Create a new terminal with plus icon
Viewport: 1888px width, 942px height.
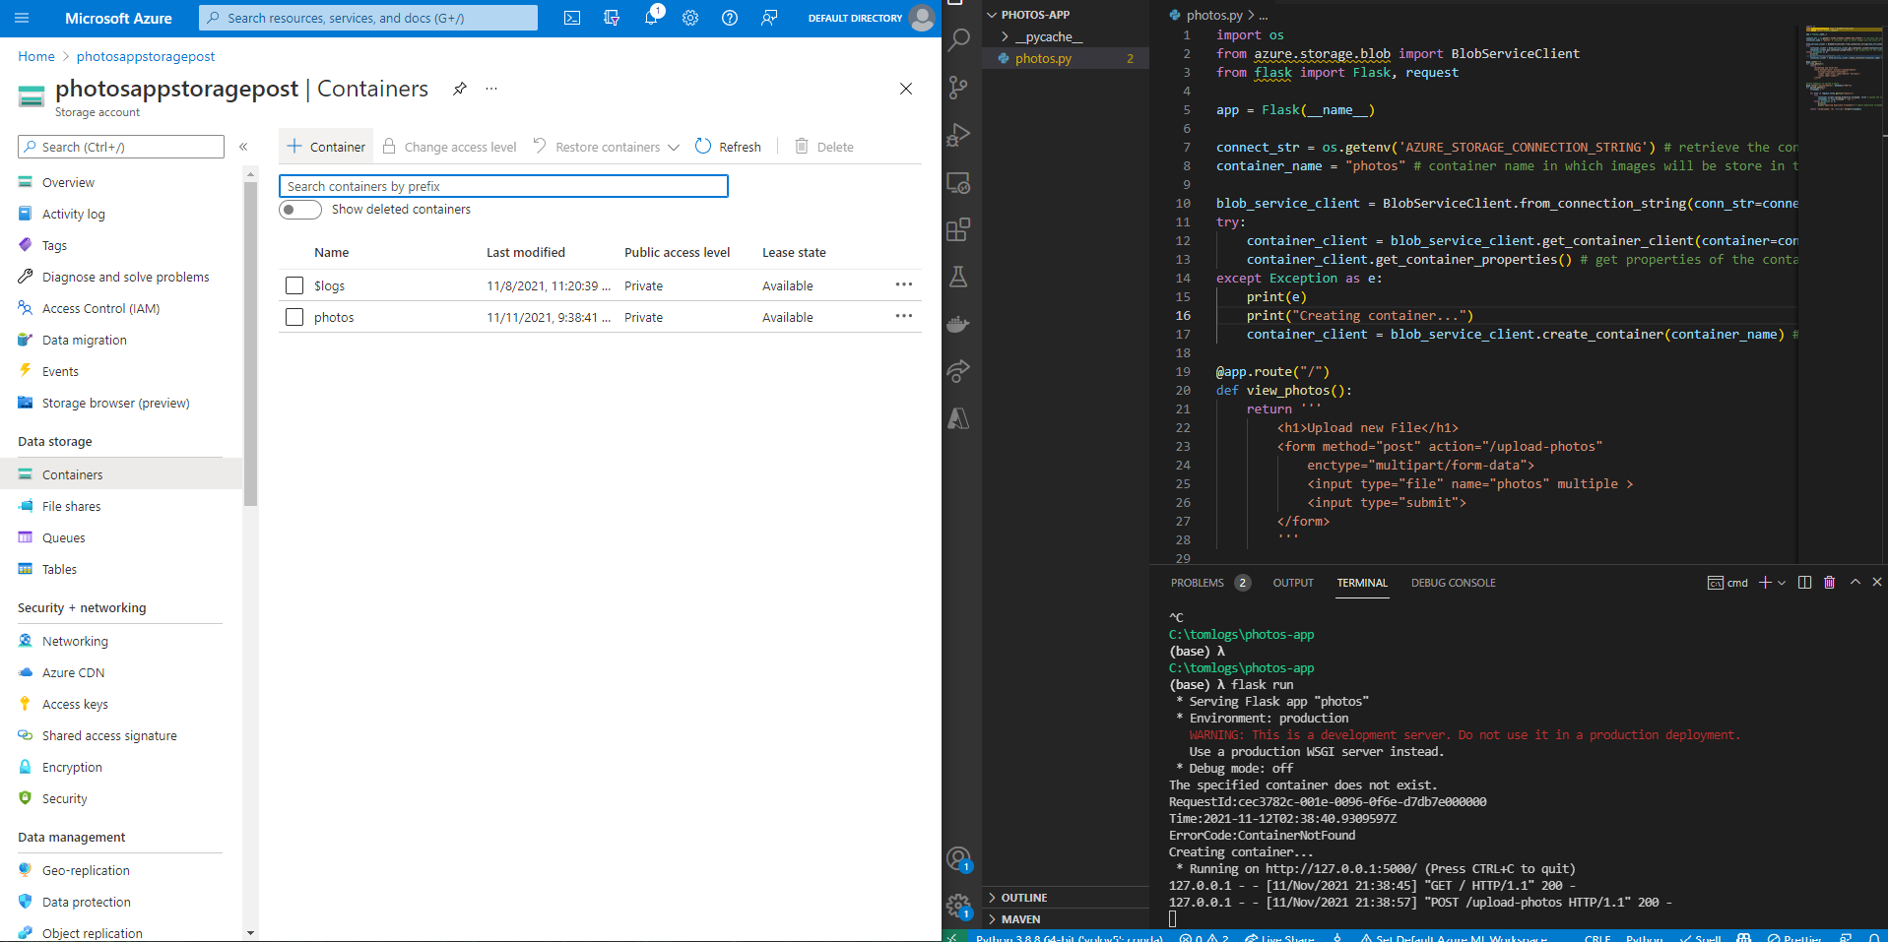1765,583
